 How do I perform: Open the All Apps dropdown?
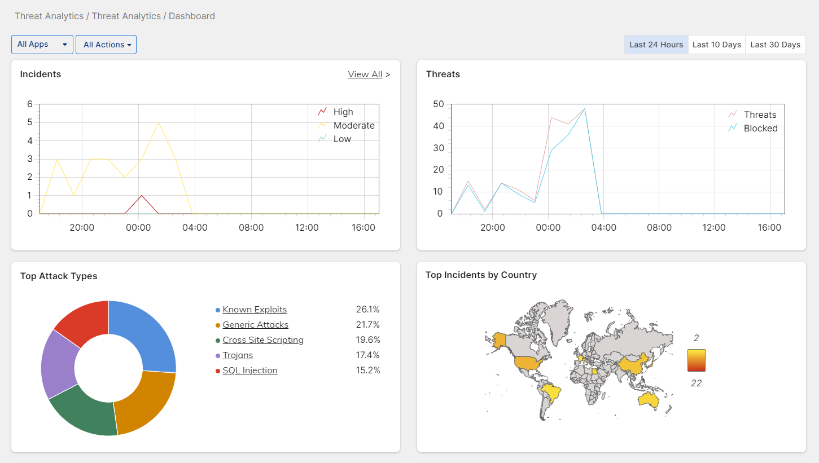(x=42, y=45)
